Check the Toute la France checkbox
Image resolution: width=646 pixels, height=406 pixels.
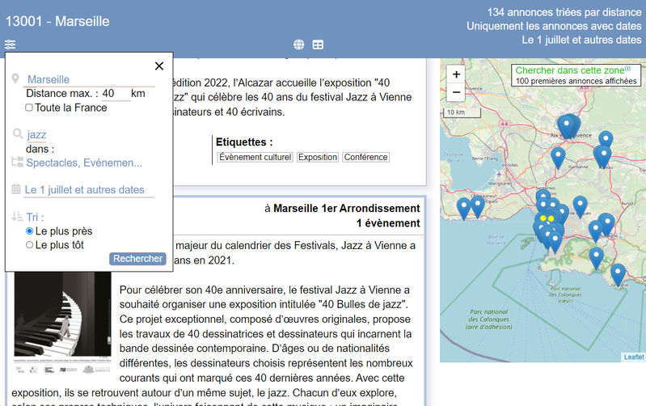click(29, 108)
